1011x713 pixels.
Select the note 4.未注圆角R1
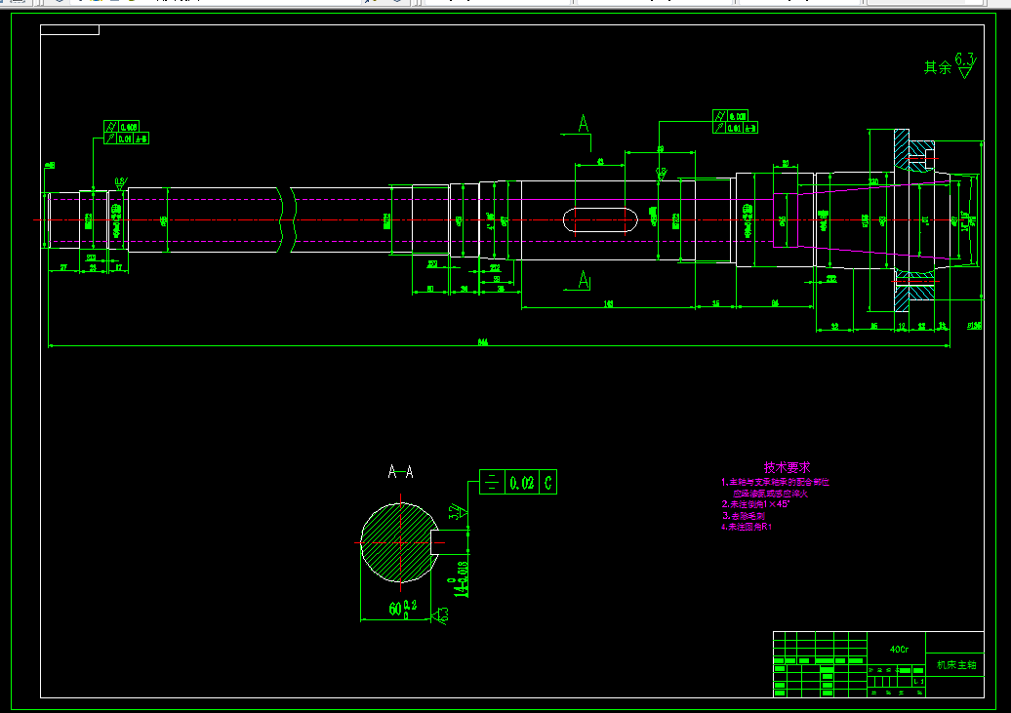(746, 527)
